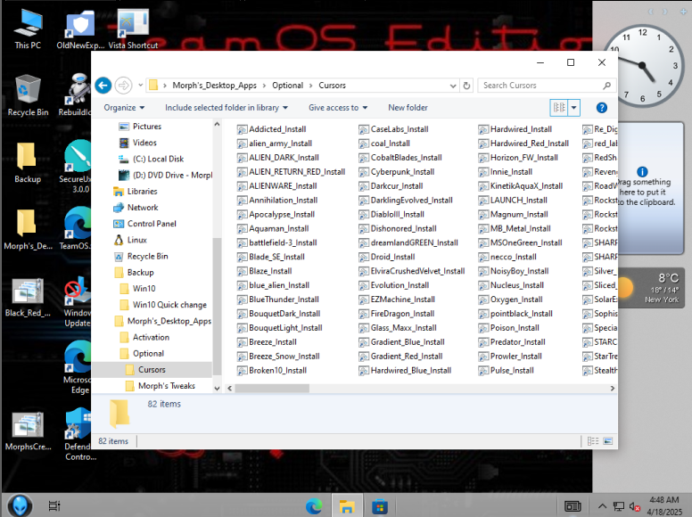The width and height of the screenshot is (692, 517).
Task: Open Include selected folder in library menu
Action: [x=227, y=108]
